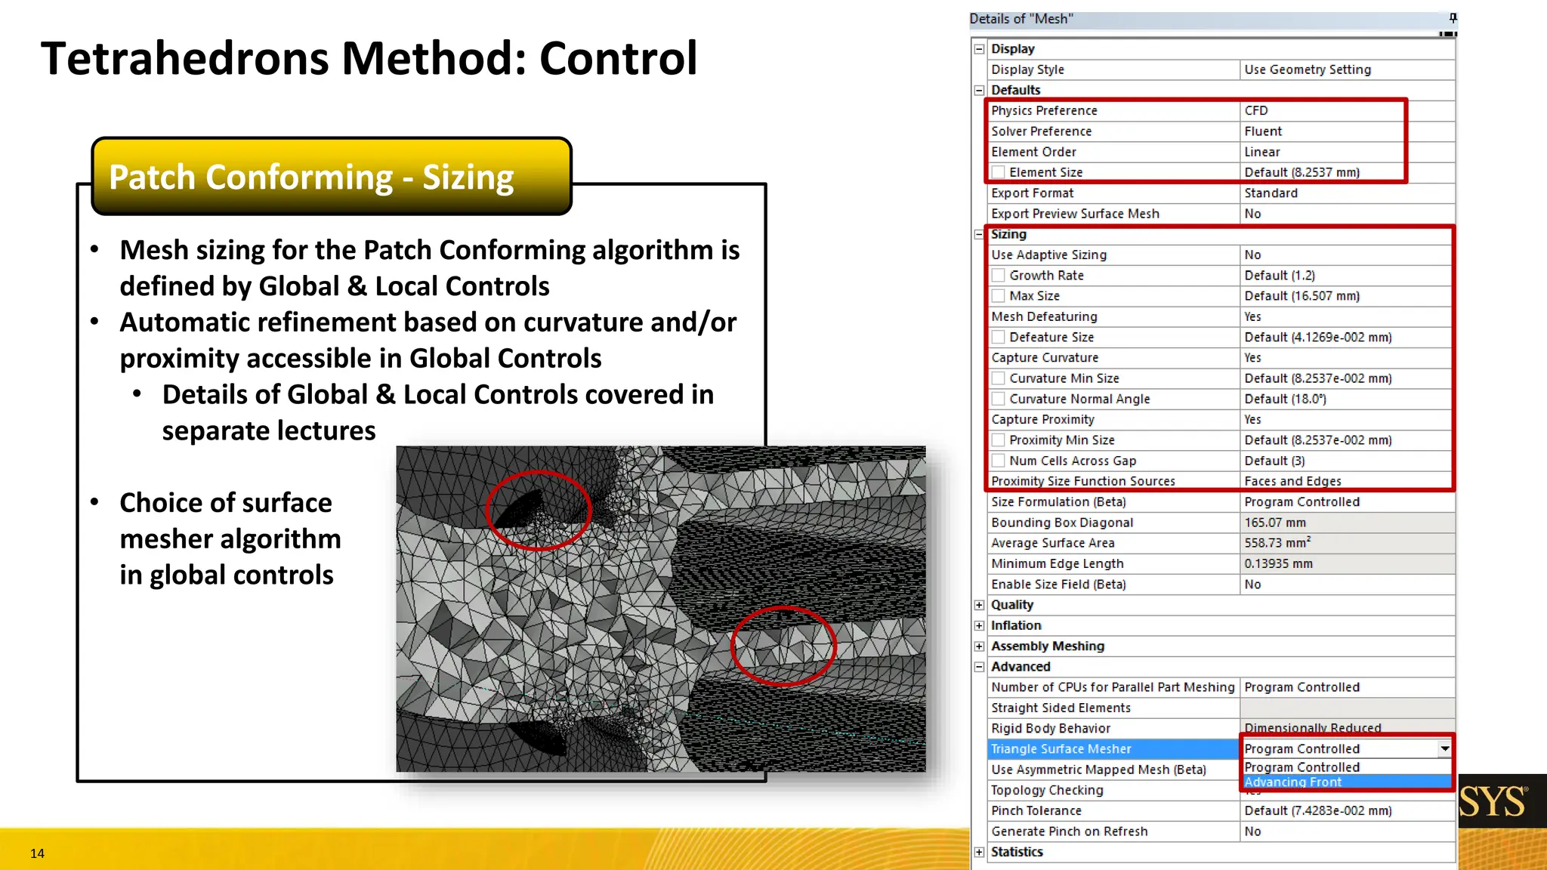Click the Use Adaptive Sizing value No
The width and height of the screenshot is (1547, 870).
(x=1348, y=255)
